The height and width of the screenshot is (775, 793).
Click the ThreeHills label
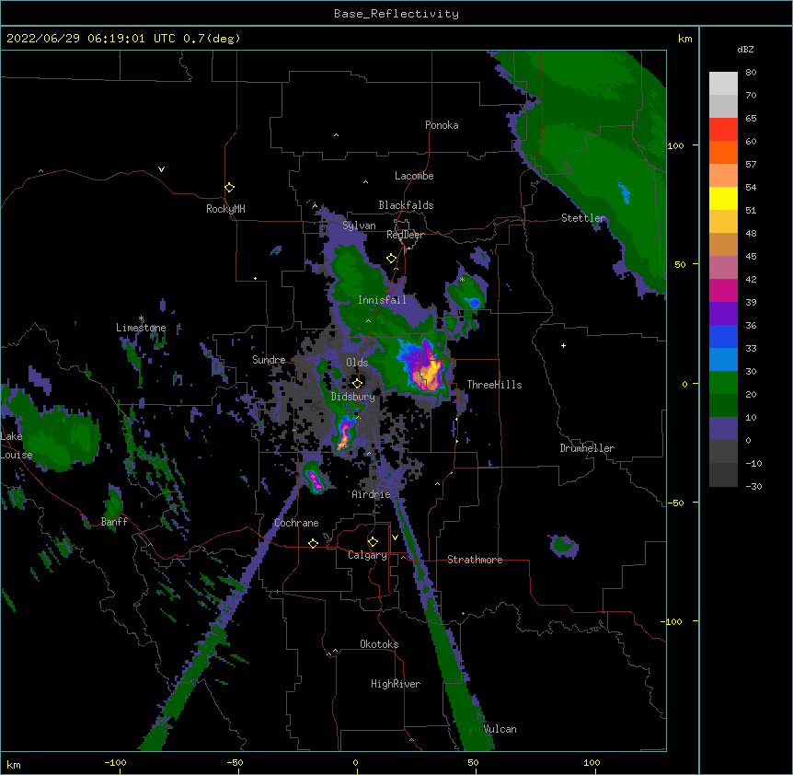494,385
